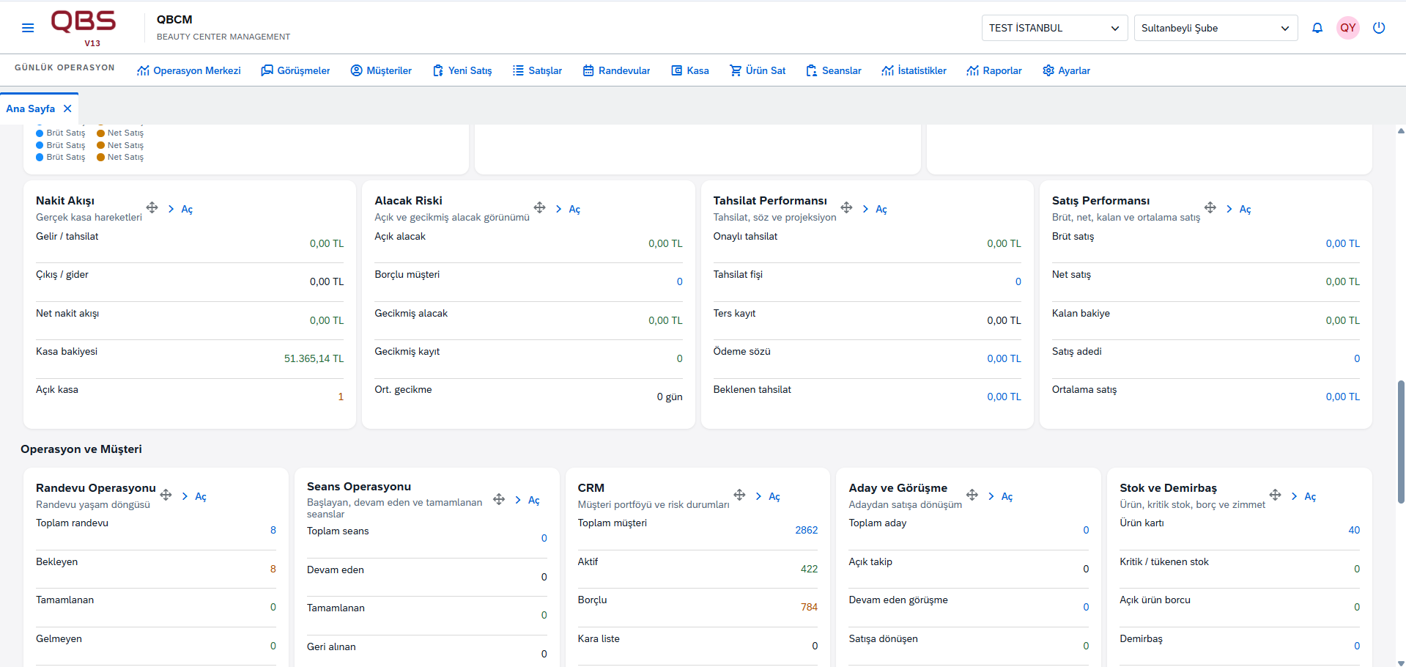Click move handle on Satış Performansı card

pos(1210,207)
